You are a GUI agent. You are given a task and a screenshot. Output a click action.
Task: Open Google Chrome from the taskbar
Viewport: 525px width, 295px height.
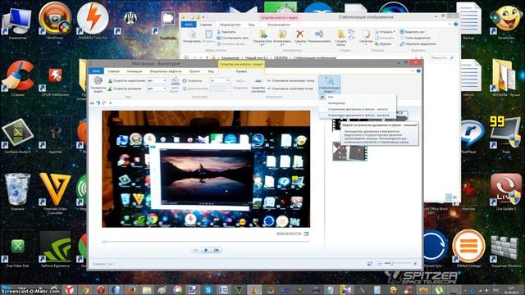tap(85, 289)
